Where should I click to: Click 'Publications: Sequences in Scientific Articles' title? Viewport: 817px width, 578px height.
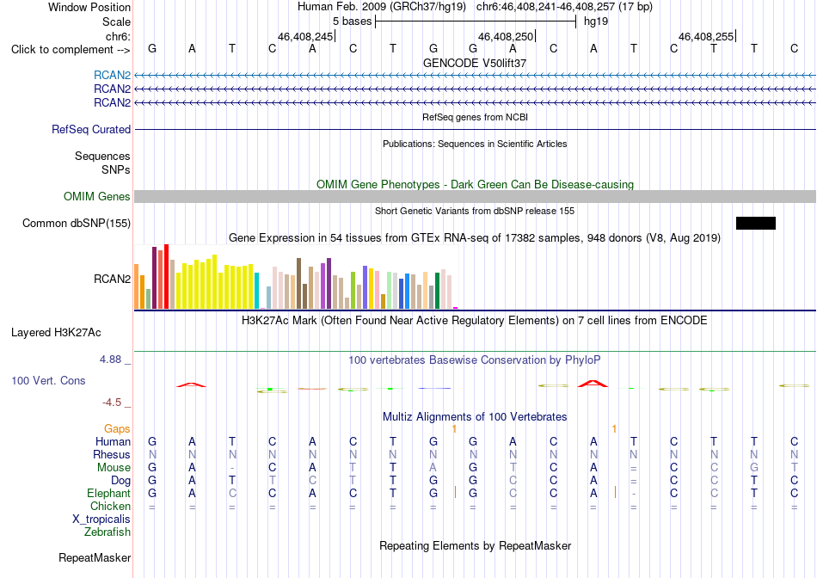click(475, 144)
